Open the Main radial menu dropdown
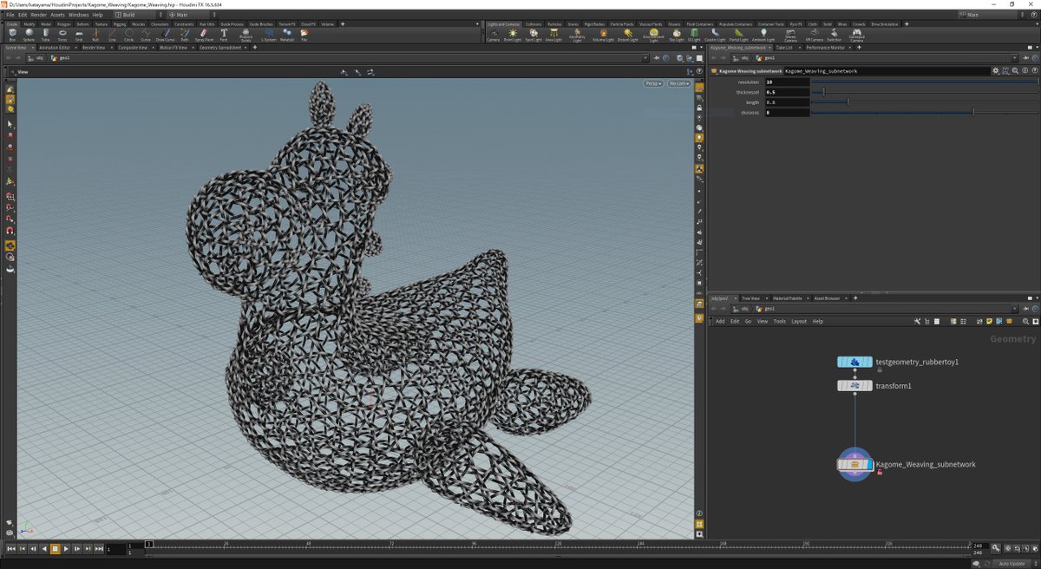 pos(190,15)
